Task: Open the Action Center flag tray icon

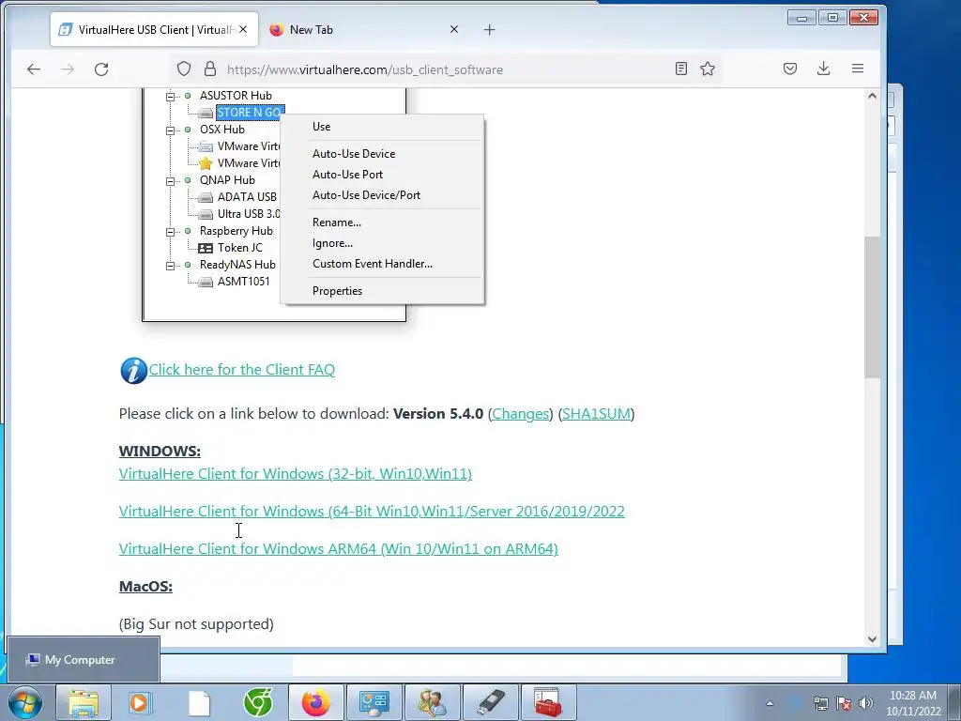Action: (844, 703)
